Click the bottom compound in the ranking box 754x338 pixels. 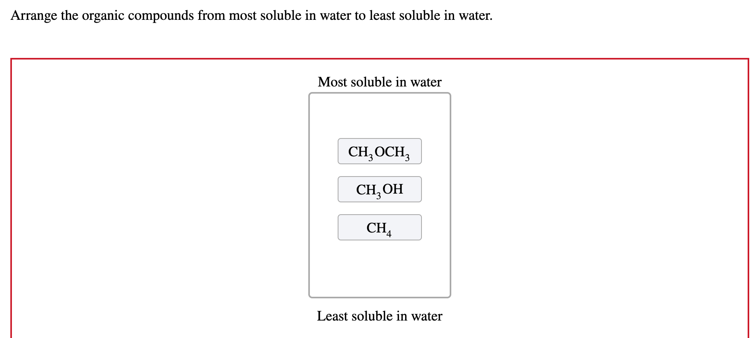click(x=379, y=227)
